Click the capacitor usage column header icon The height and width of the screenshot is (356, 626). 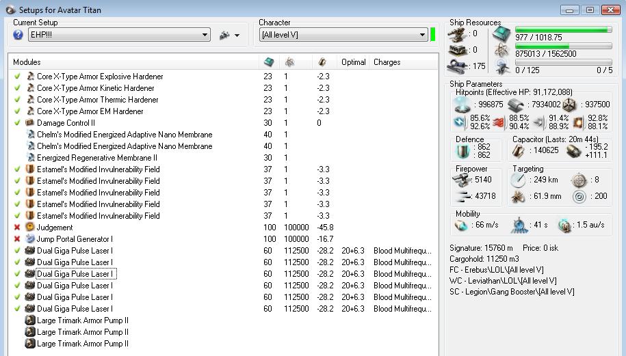(322, 61)
